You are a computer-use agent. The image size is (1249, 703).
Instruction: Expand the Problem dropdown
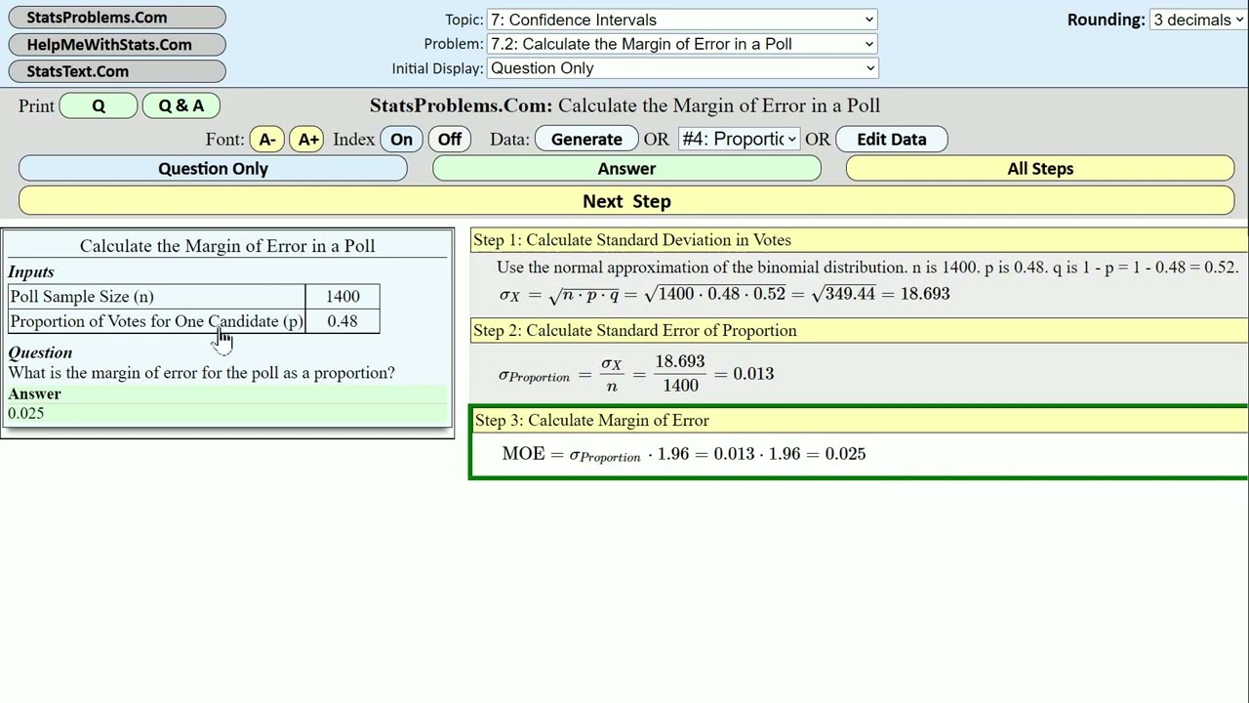[x=682, y=44]
